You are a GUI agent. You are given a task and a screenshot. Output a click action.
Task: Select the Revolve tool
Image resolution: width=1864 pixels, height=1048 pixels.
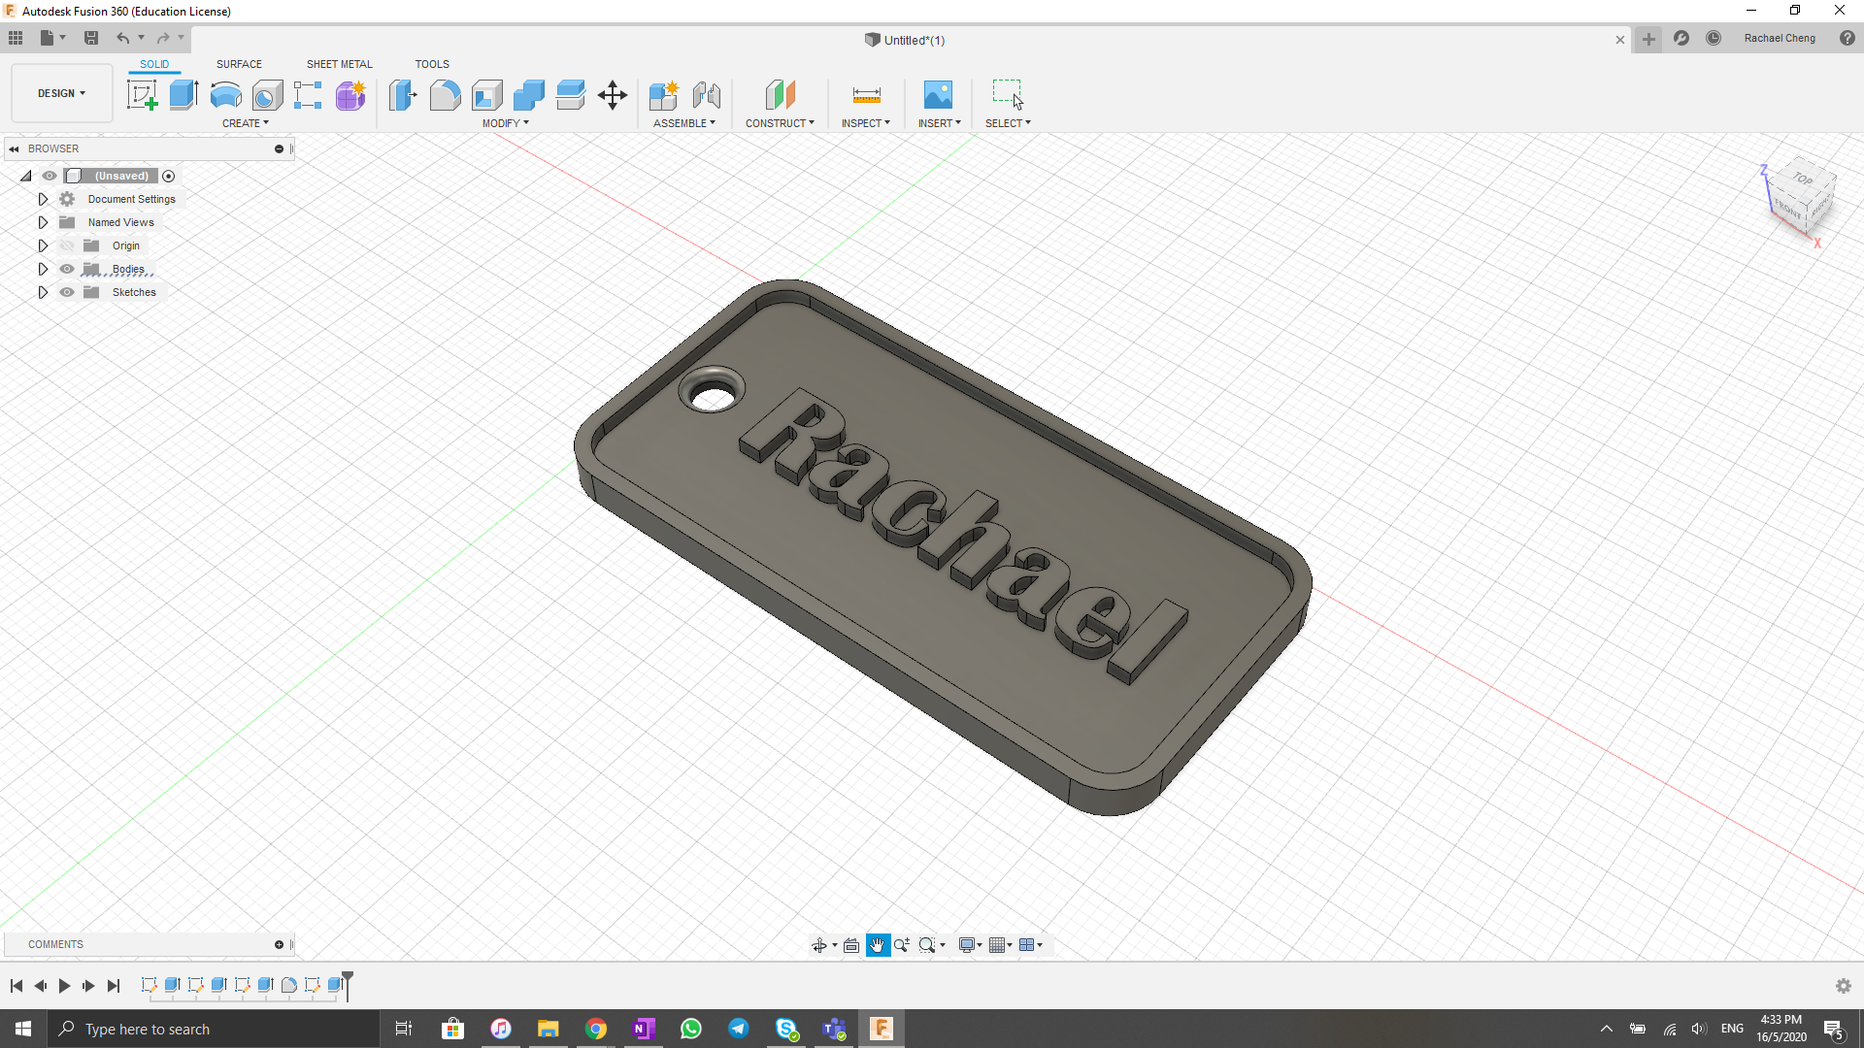pyautogui.click(x=225, y=95)
